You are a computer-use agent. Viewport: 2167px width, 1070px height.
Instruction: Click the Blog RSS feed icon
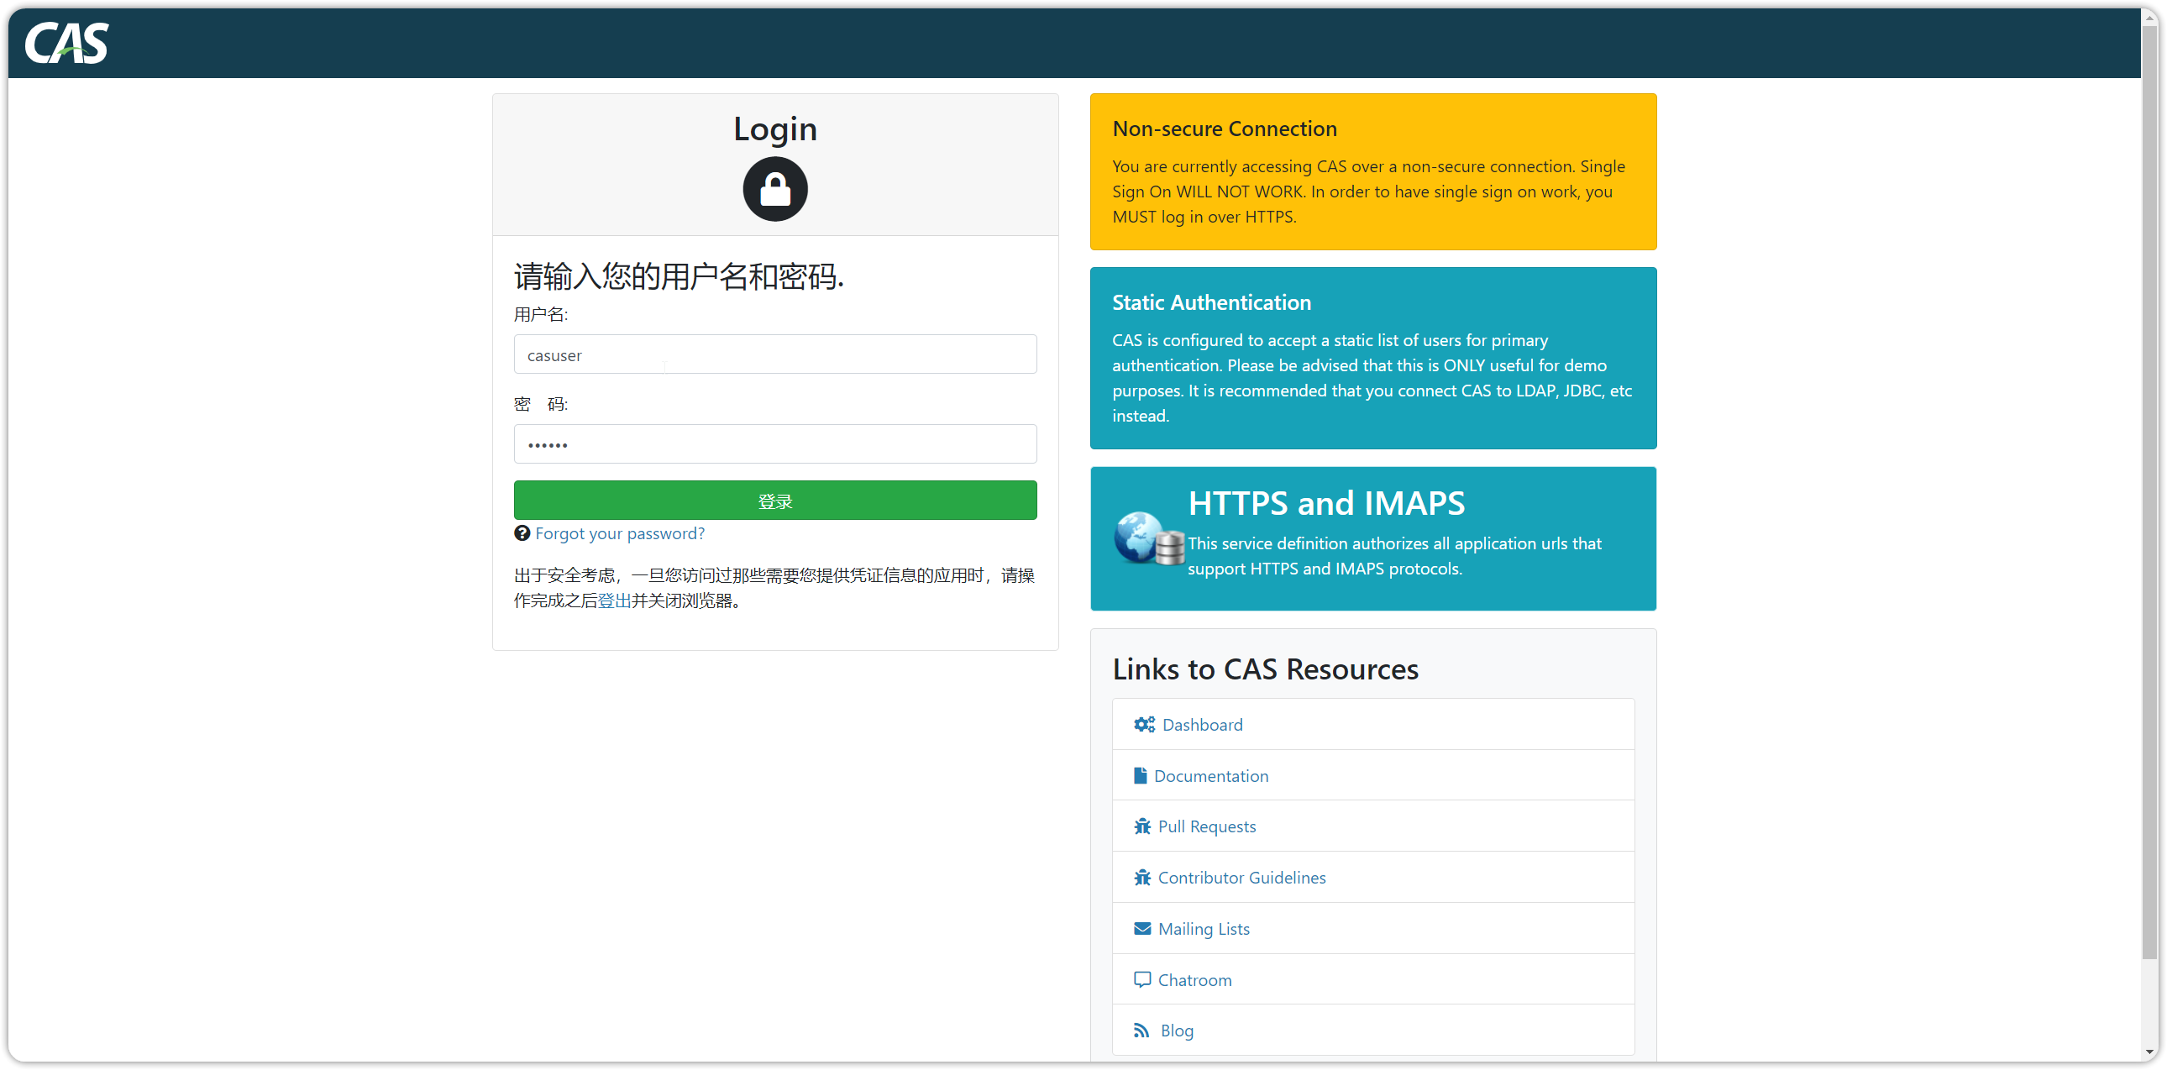(x=1141, y=1031)
